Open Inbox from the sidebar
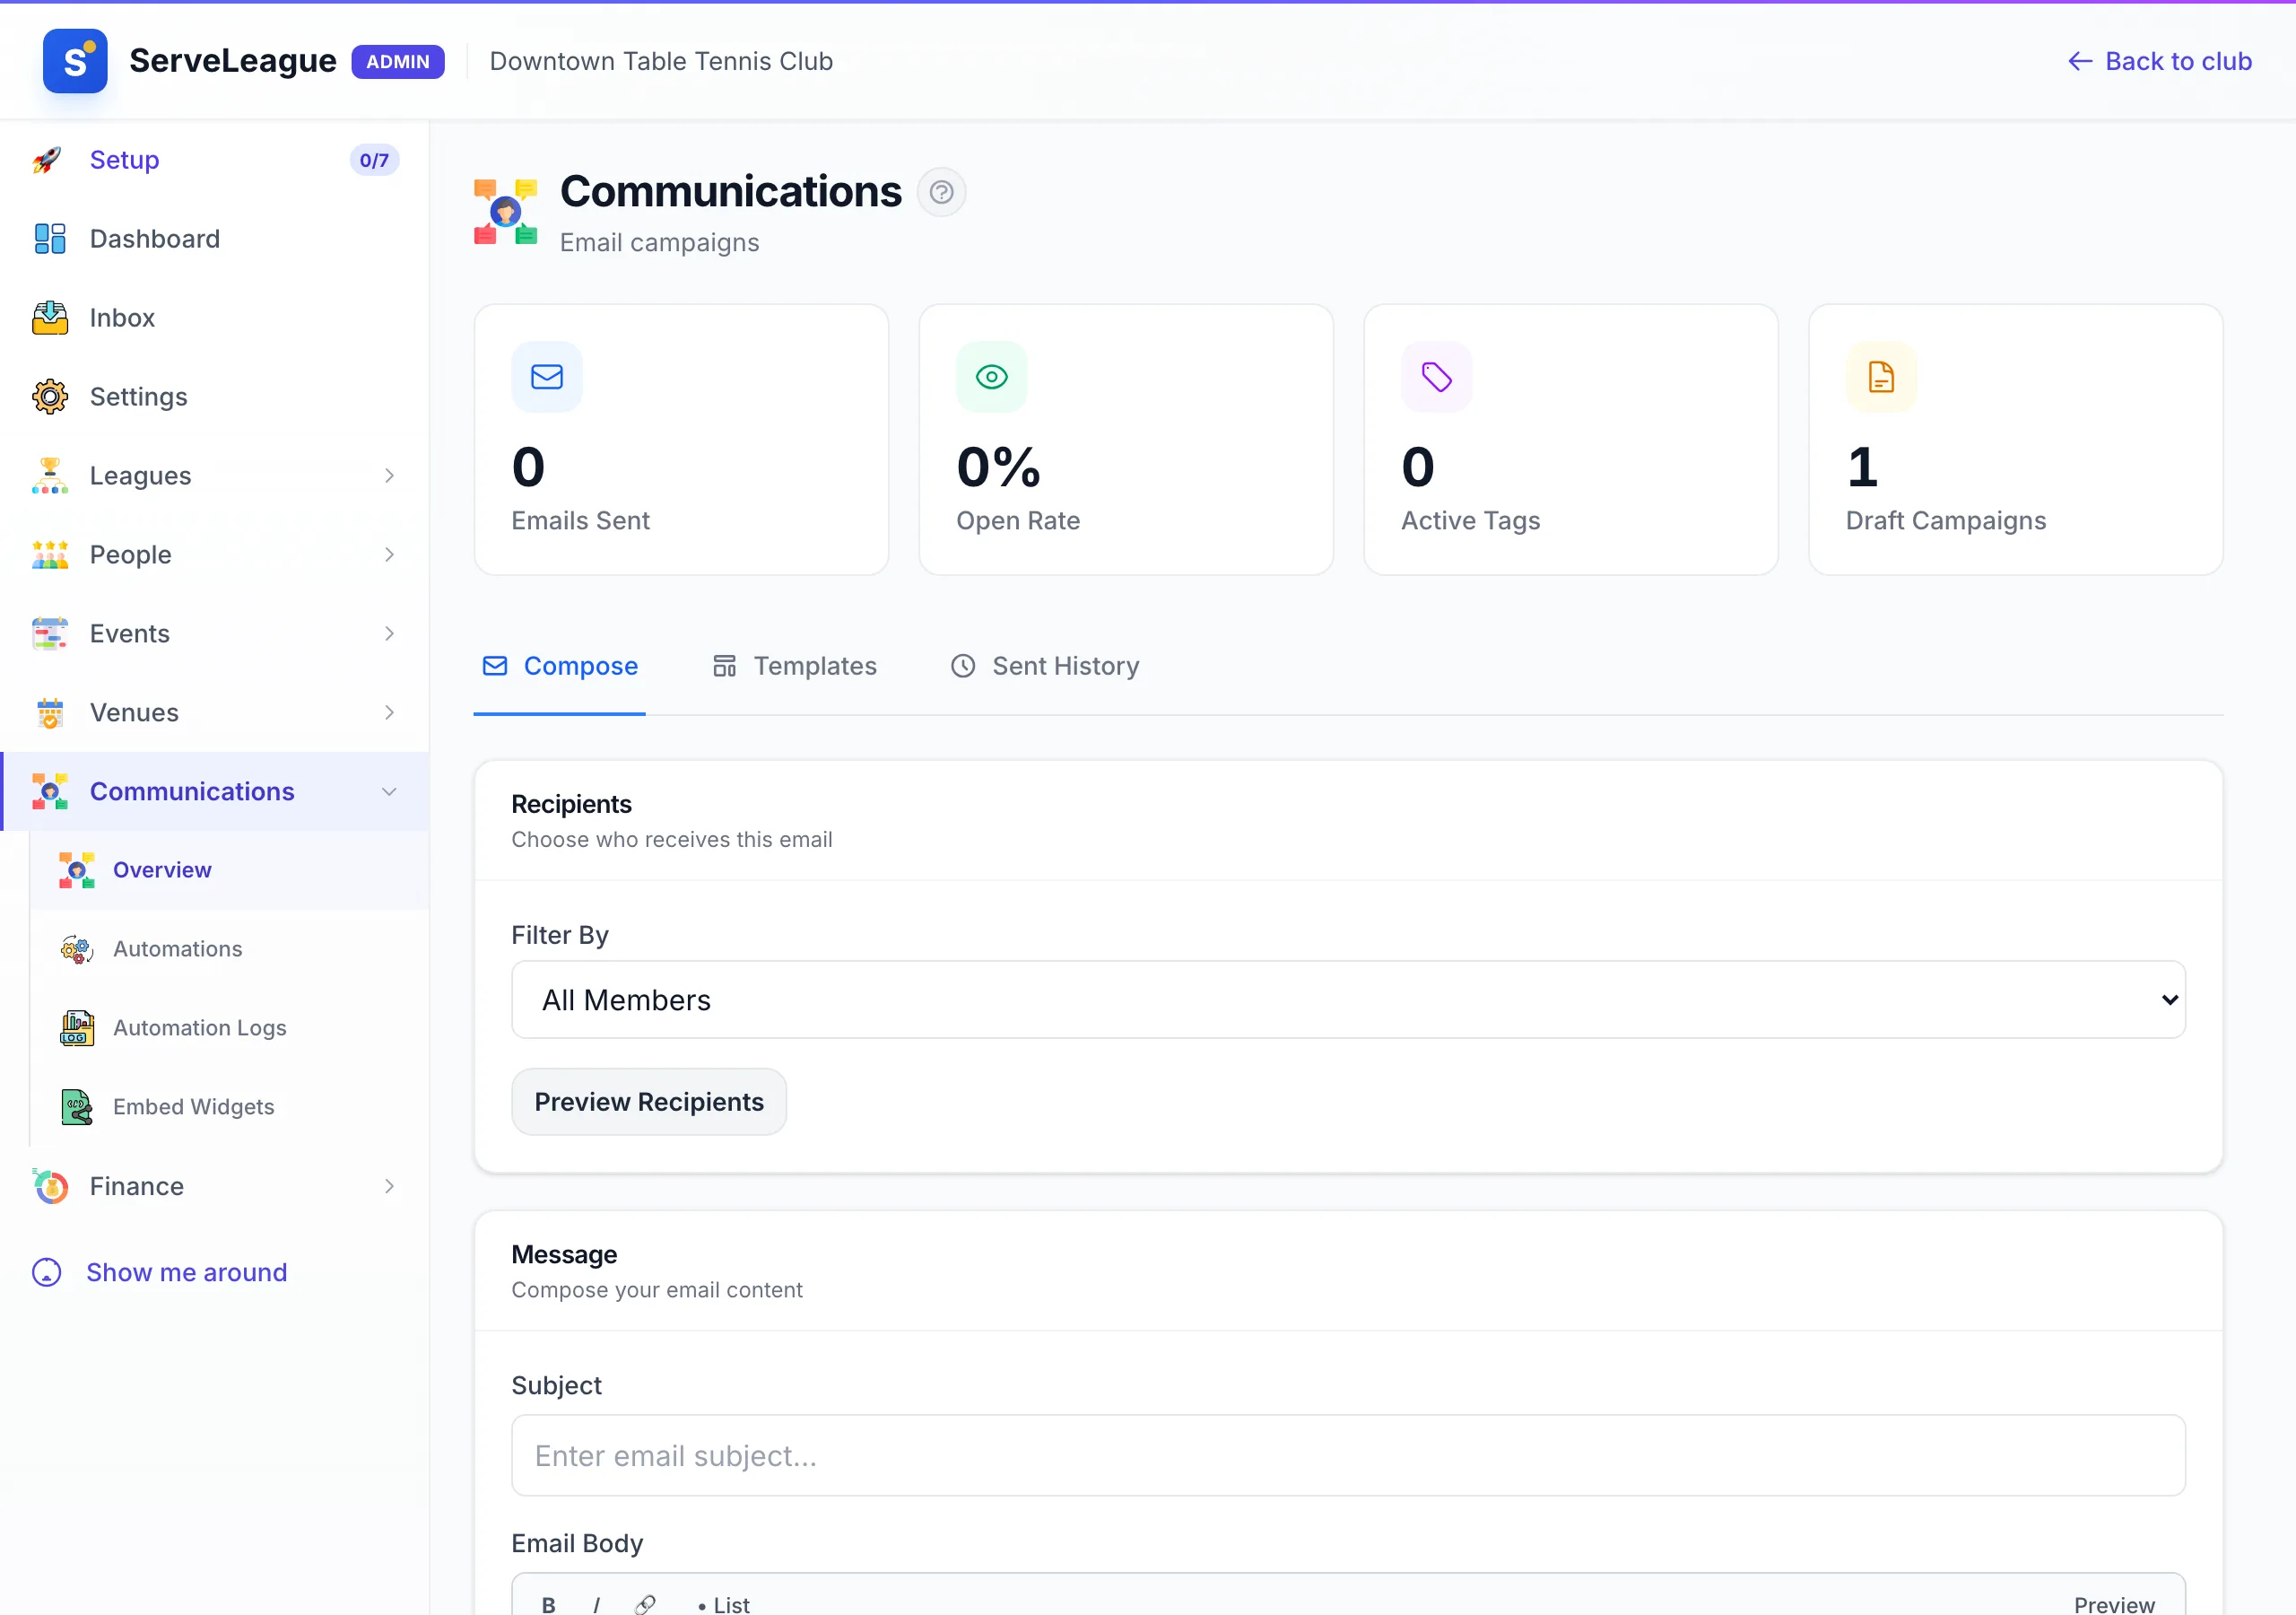The height and width of the screenshot is (1615, 2296). [x=215, y=319]
